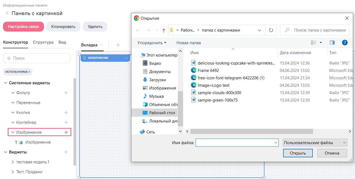Image resolution: width=355 pixels, height=179 pixels.
Task: Collapse the Системные виджеты section
Action: [5, 83]
